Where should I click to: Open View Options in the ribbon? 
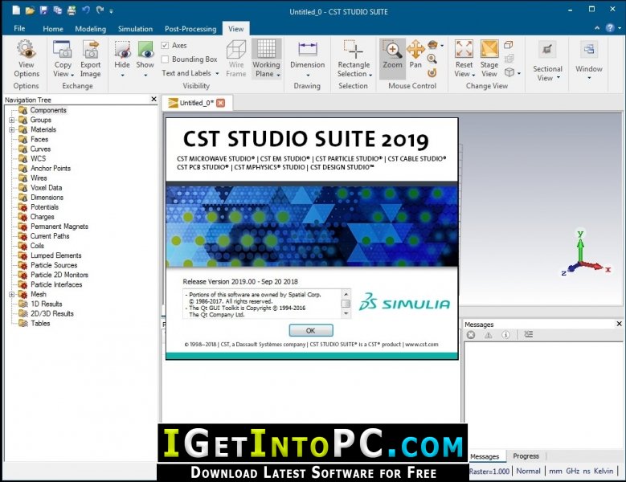(x=26, y=59)
